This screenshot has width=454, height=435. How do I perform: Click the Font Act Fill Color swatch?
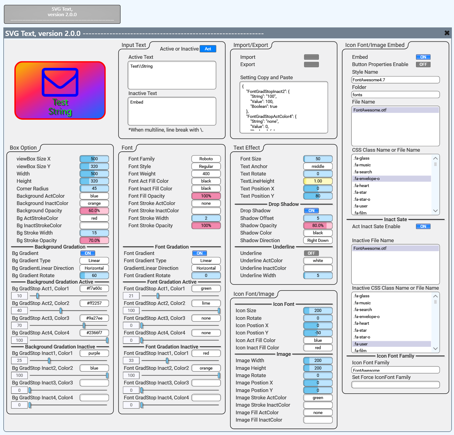pos(206,181)
